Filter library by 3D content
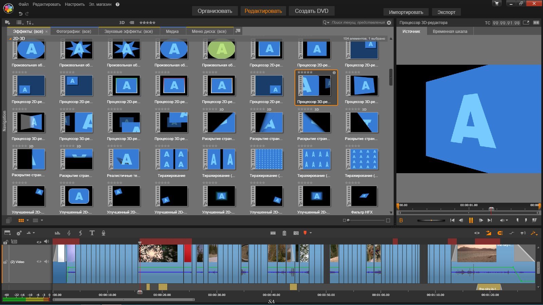Viewport: 543px width, 305px height. coord(122,22)
